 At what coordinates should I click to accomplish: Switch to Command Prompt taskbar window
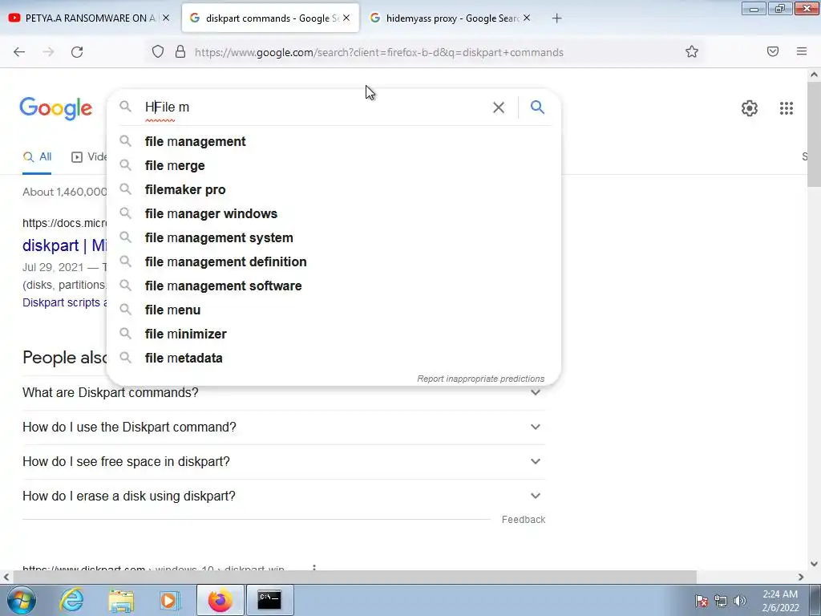point(269,600)
